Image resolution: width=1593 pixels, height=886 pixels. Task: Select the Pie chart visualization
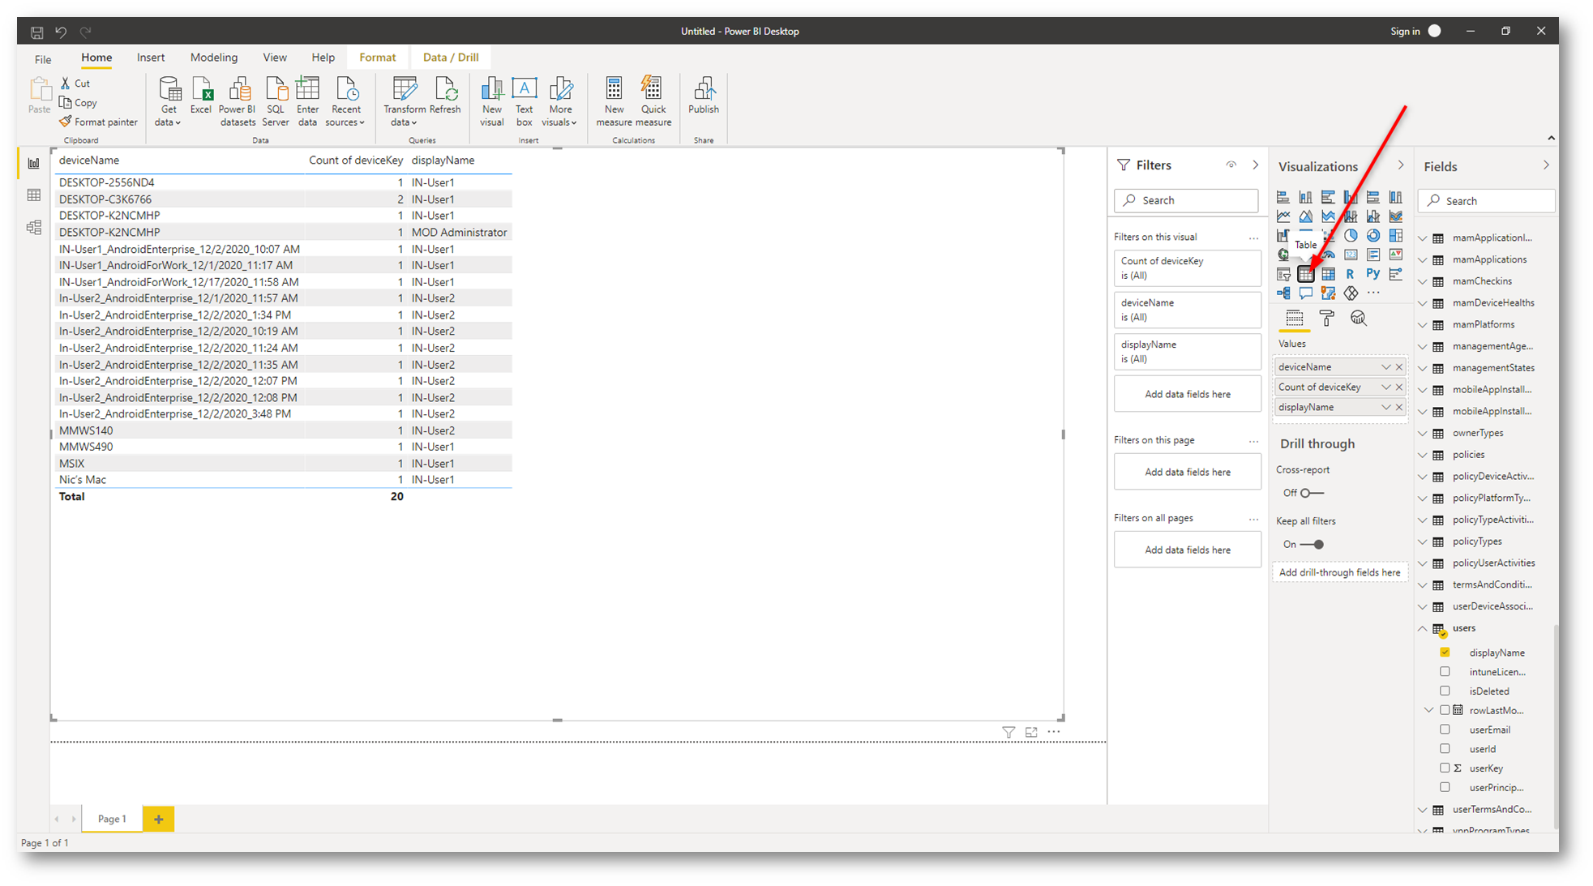(x=1350, y=236)
